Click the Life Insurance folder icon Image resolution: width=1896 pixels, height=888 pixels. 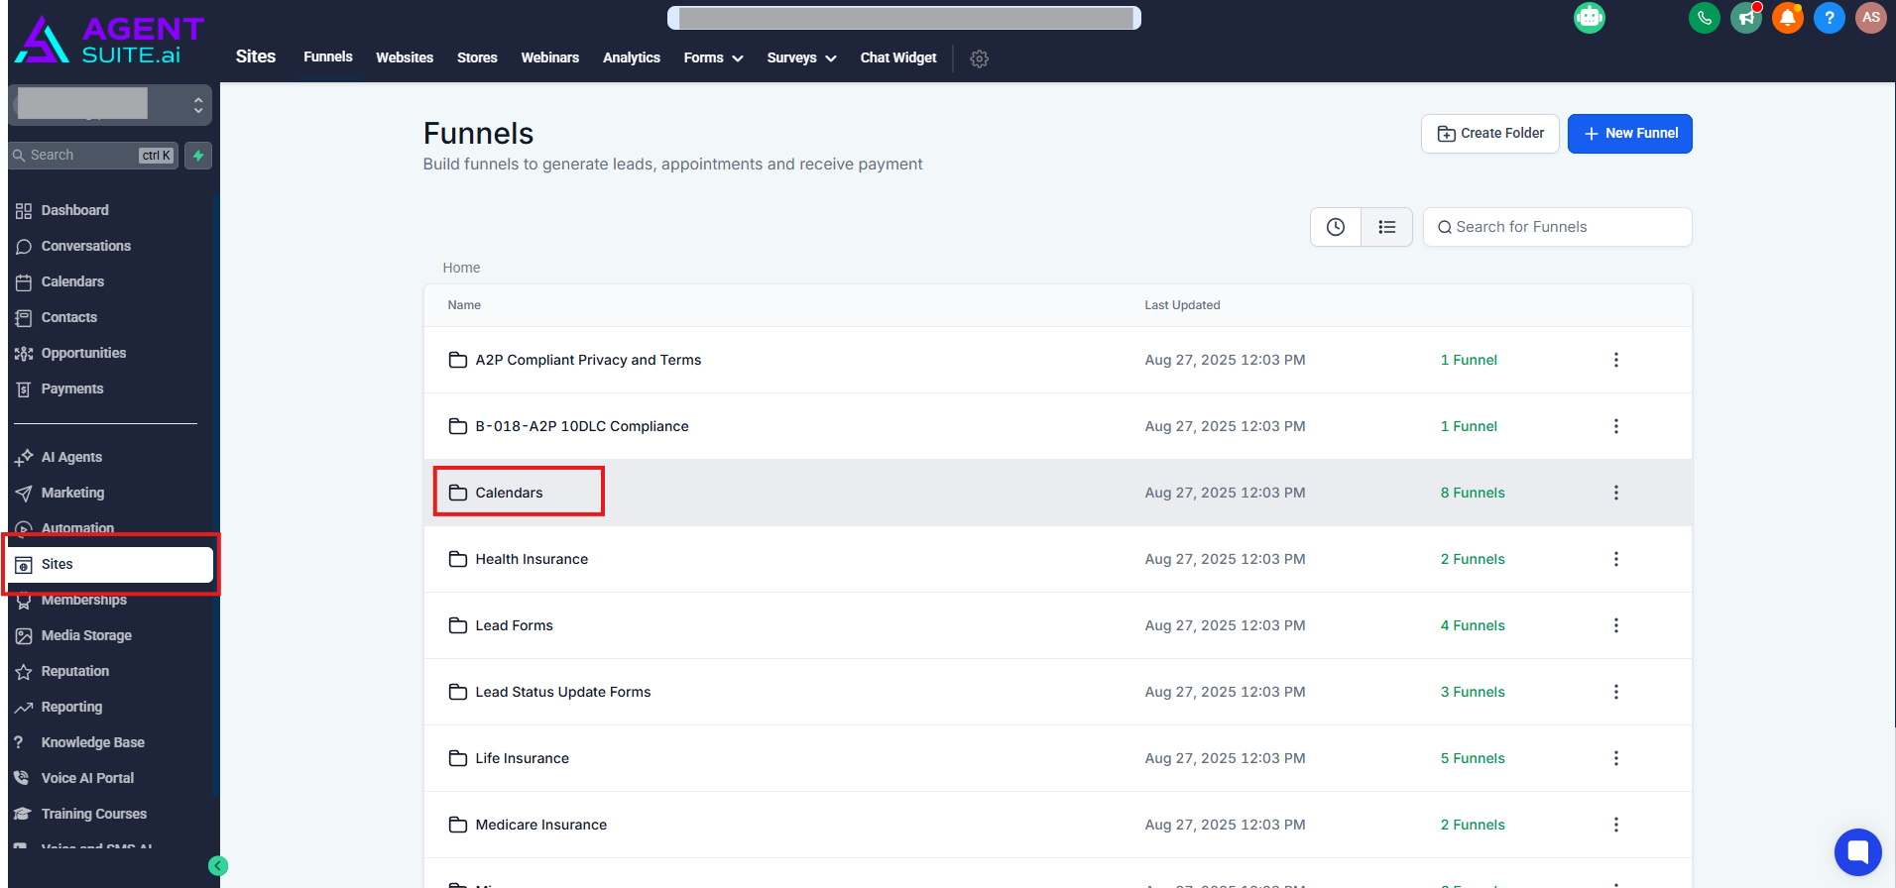[458, 758]
